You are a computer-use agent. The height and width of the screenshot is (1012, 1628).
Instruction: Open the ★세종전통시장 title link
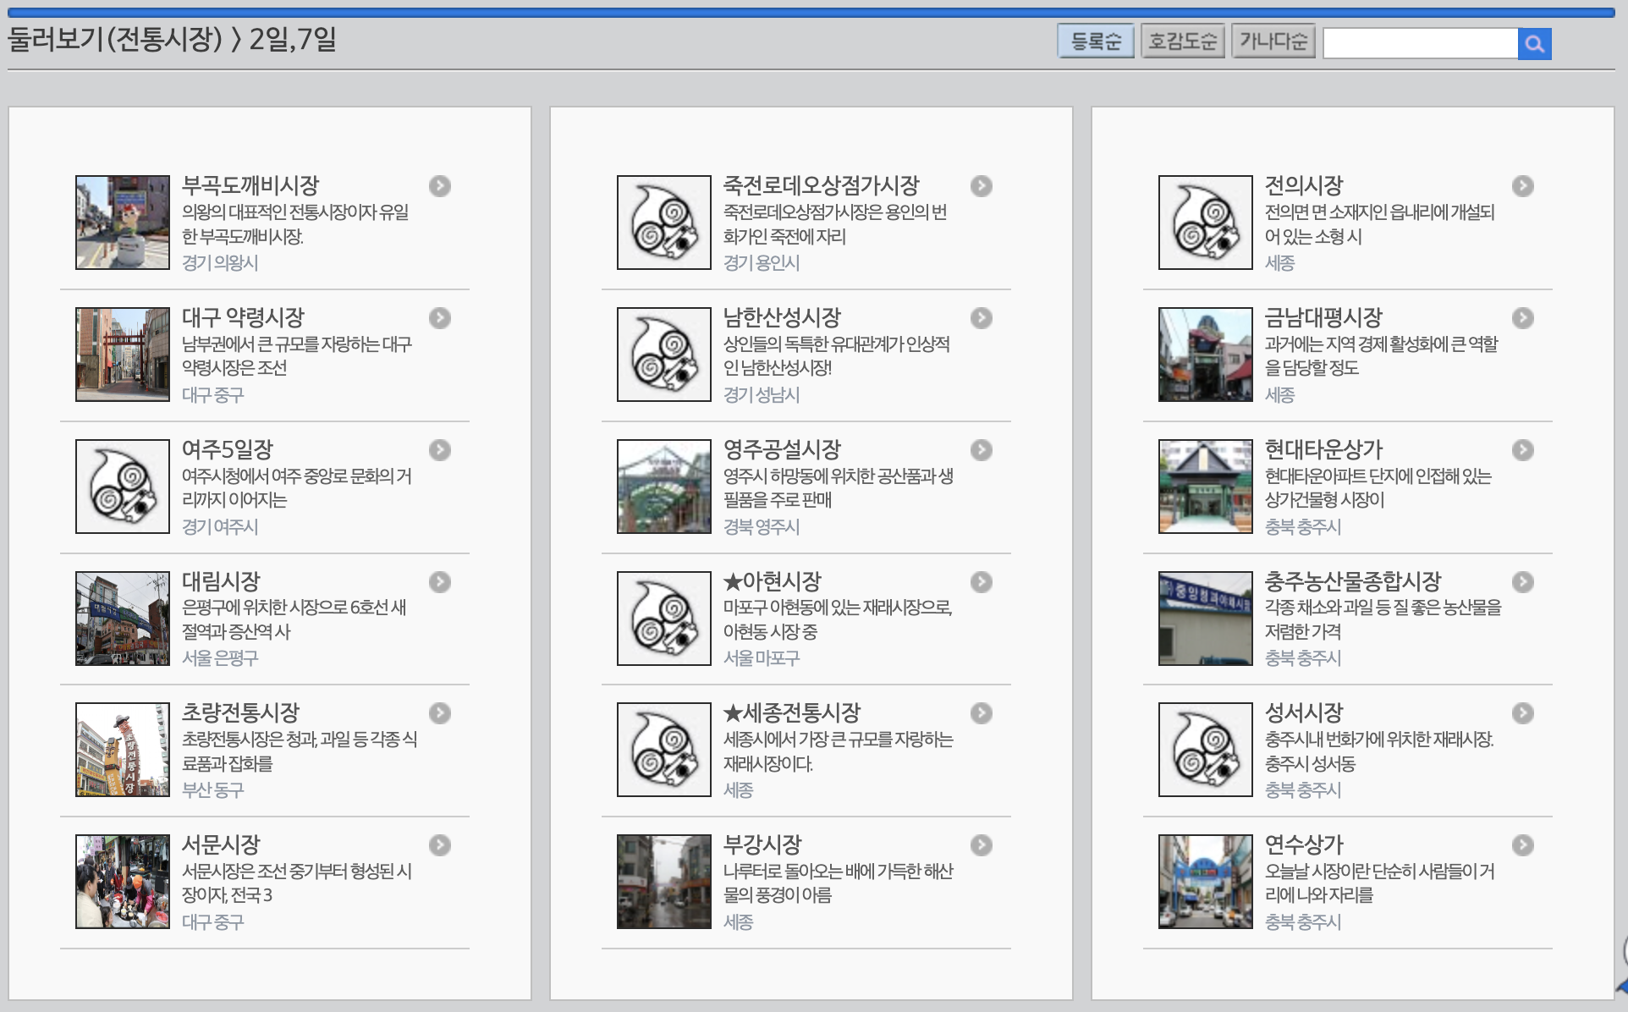click(x=791, y=713)
